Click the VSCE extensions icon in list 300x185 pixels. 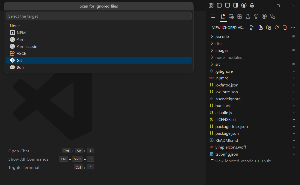(12, 53)
